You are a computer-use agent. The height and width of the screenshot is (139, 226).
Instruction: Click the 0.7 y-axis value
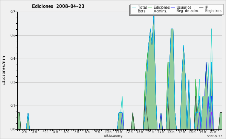click(x=12, y=12)
